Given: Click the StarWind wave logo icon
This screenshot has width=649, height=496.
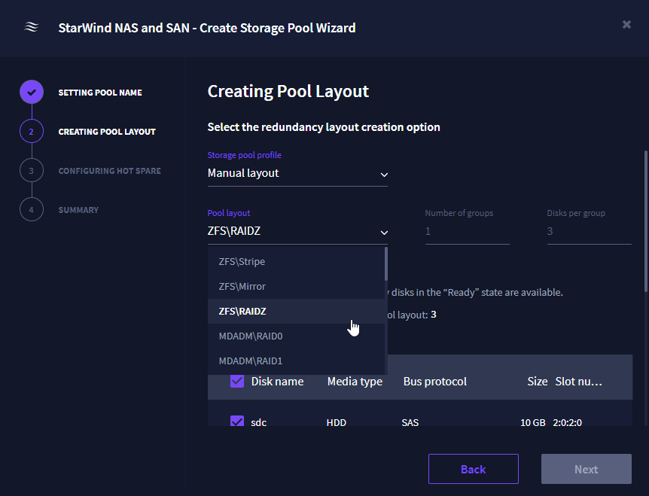Looking at the screenshot, I should pyautogui.click(x=32, y=27).
